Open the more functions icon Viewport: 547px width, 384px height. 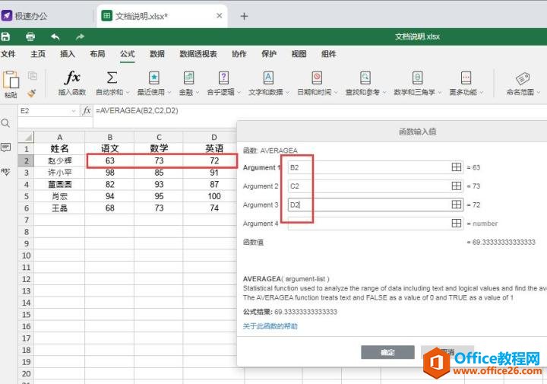coord(466,78)
